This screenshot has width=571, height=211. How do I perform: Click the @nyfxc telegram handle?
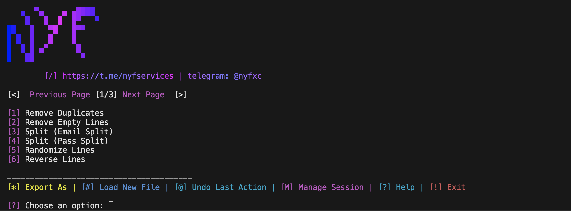pos(248,76)
